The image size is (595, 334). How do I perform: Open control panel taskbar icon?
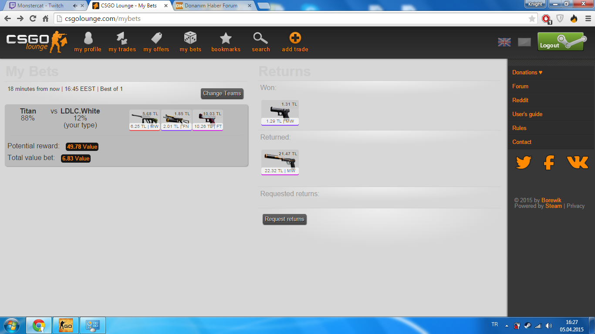(93, 325)
